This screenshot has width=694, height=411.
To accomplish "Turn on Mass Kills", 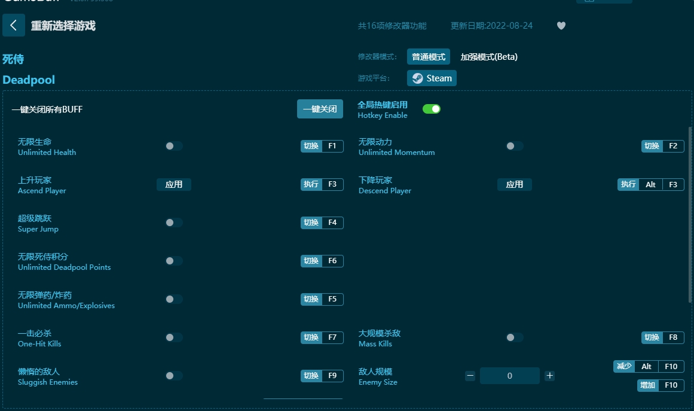I will [x=513, y=337].
